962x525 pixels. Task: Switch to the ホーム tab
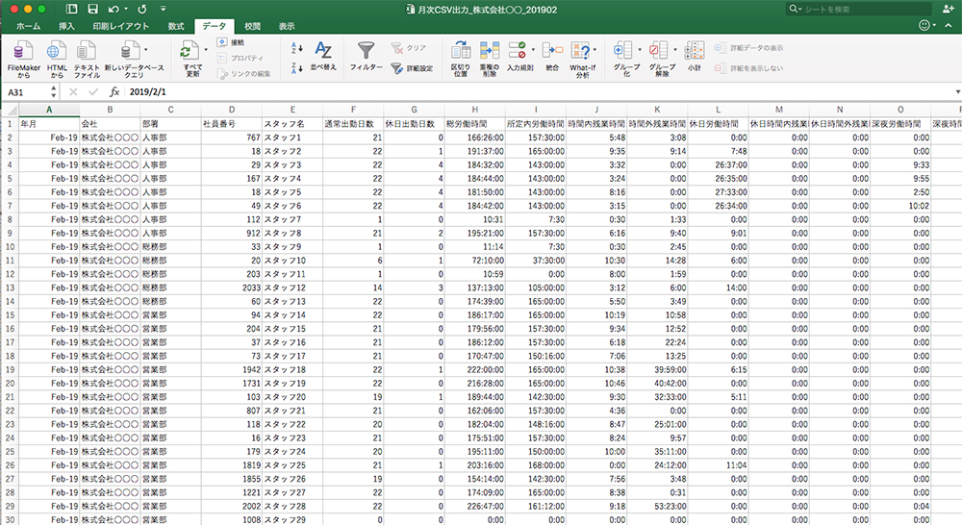coord(28,26)
